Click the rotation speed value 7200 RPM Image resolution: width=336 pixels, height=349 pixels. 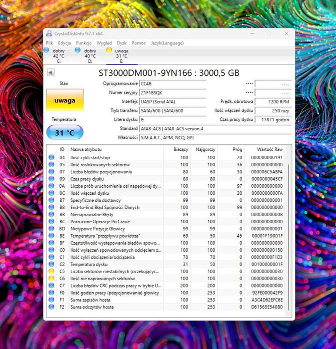273,102
